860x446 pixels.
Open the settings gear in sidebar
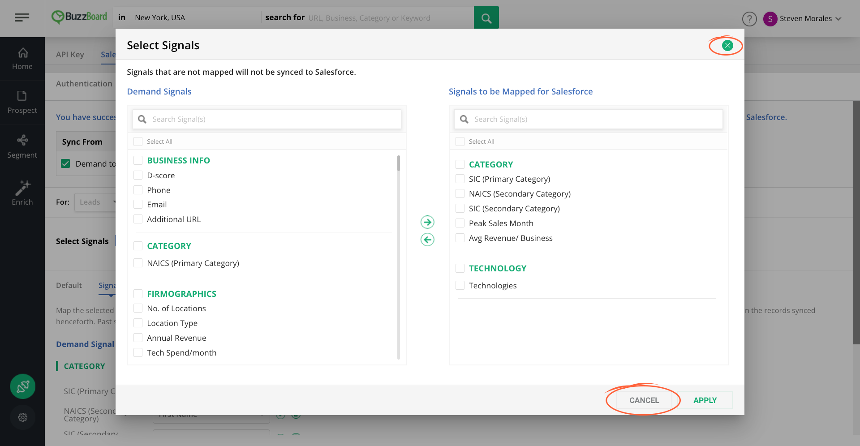click(23, 417)
